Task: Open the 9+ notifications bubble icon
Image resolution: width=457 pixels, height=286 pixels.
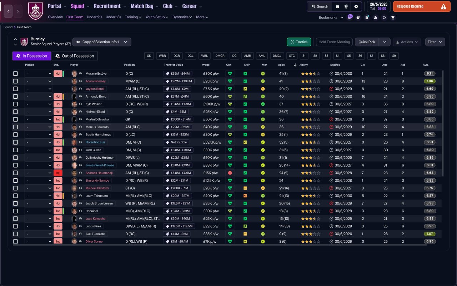Action: 350,17
